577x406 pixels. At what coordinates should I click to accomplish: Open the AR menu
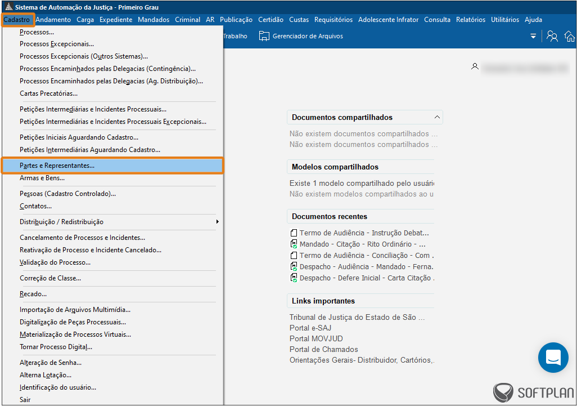tap(210, 20)
